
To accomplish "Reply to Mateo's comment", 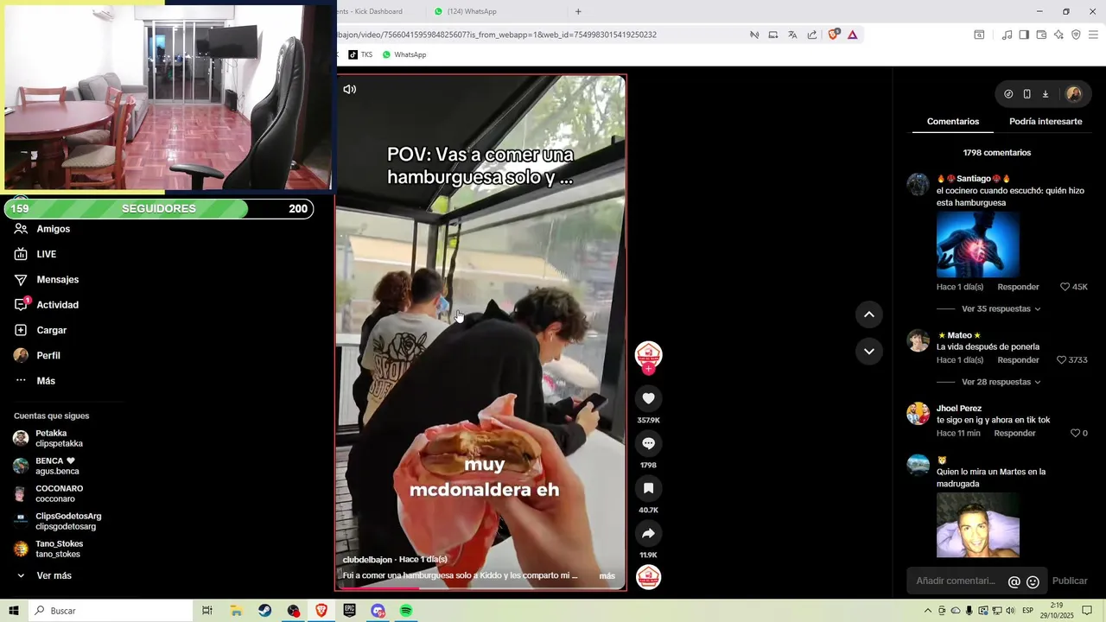I will 1018,360.
